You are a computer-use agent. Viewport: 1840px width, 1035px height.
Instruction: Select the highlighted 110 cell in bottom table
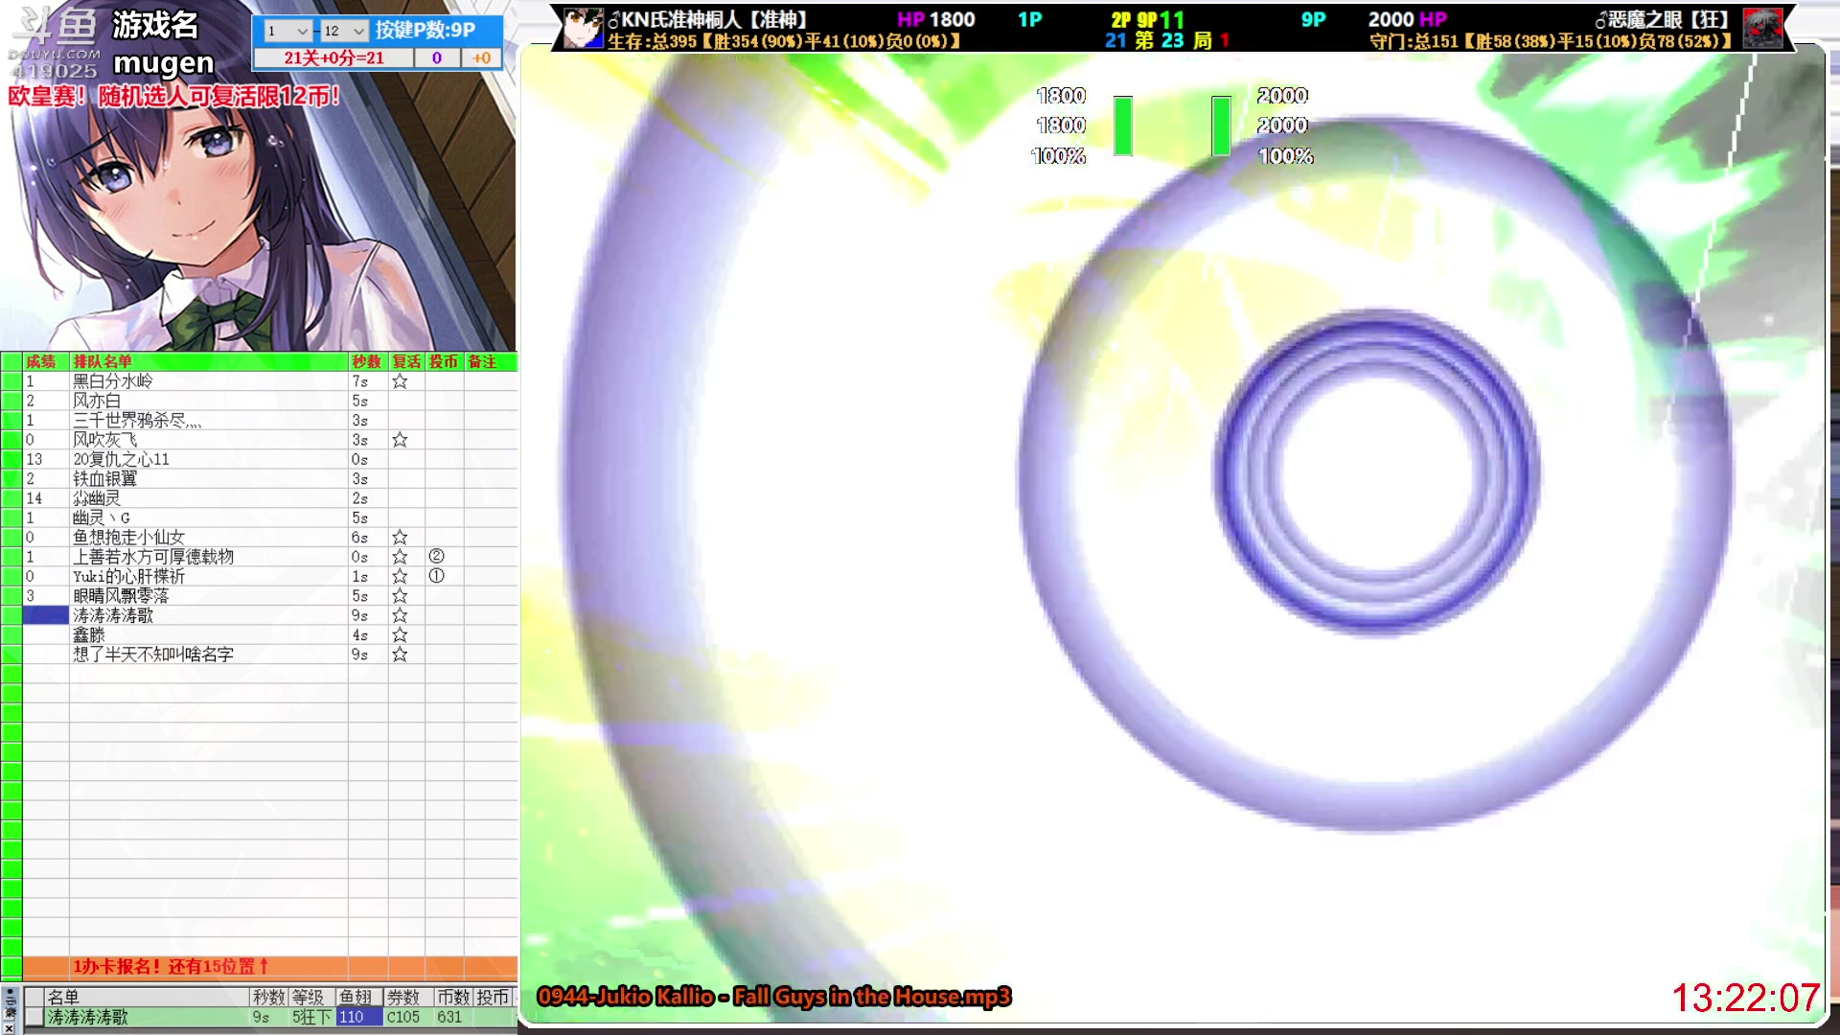pyautogui.click(x=359, y=1018)
